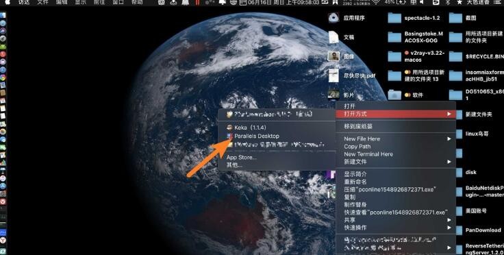Open the 帮助 menu in menu bar
Viewport: 504px width, 255px height.
pyautogui.click(x=137, y=2)
